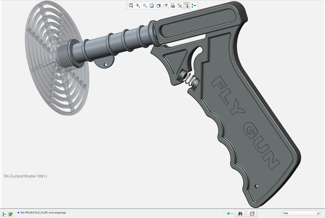Image resolution: width=325 pixels, height=218 pixels.
Task: Open the saved orientations AB dropdown
Action: [166, 6]
